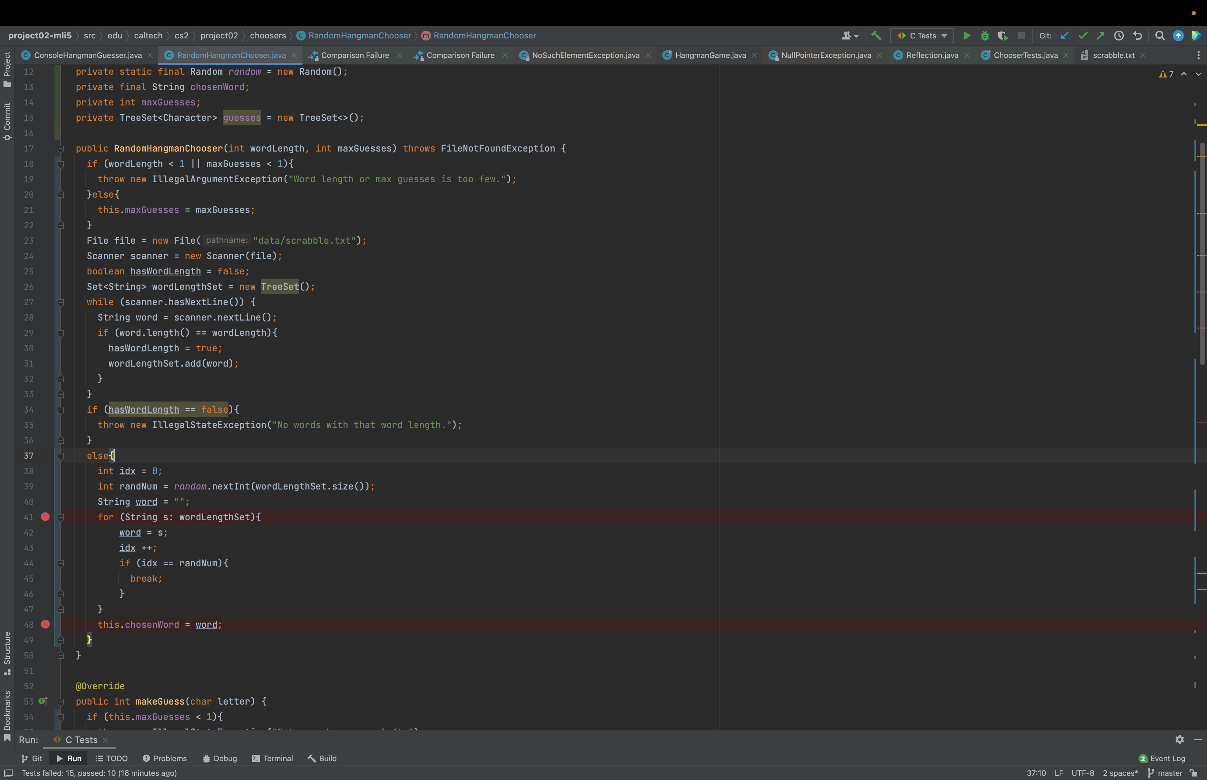Open Run panel settings gear

pos(1179,739)
